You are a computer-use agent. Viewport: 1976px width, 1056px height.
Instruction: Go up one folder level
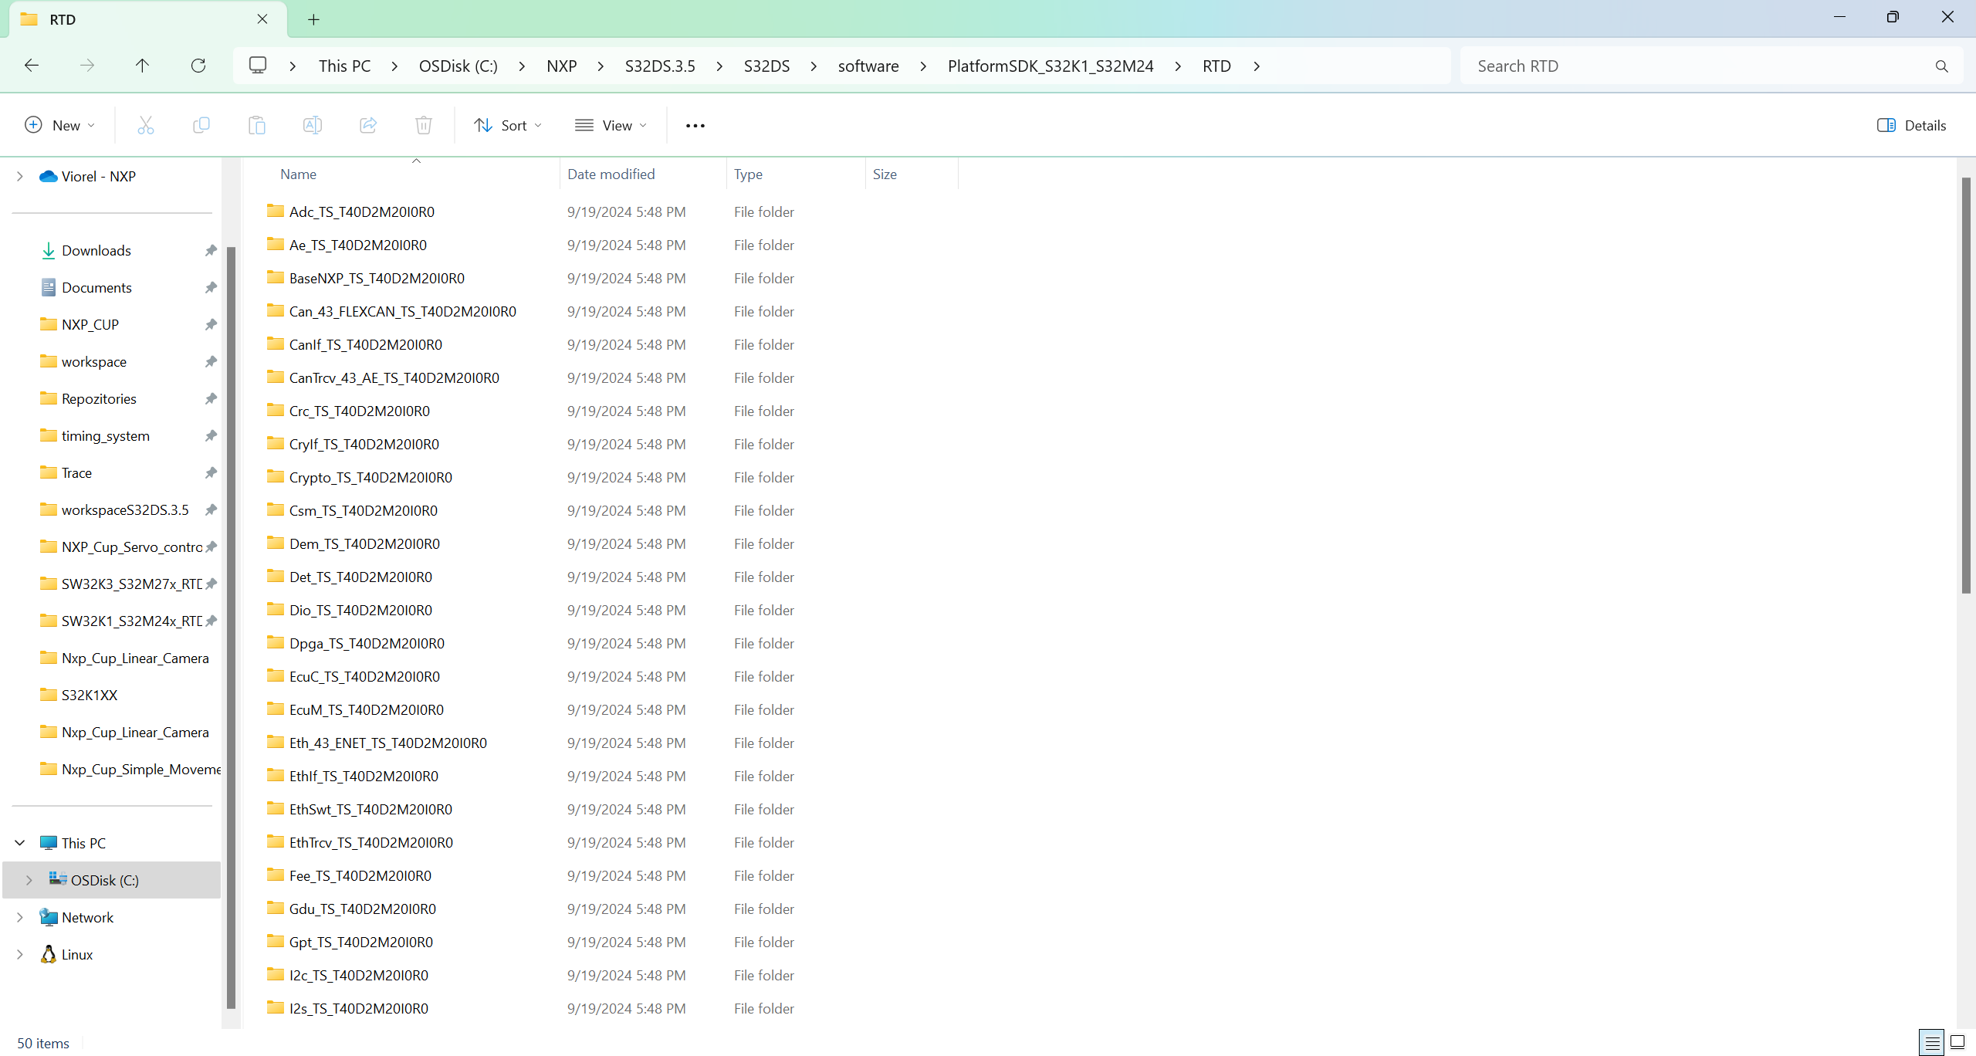(142, 66)
